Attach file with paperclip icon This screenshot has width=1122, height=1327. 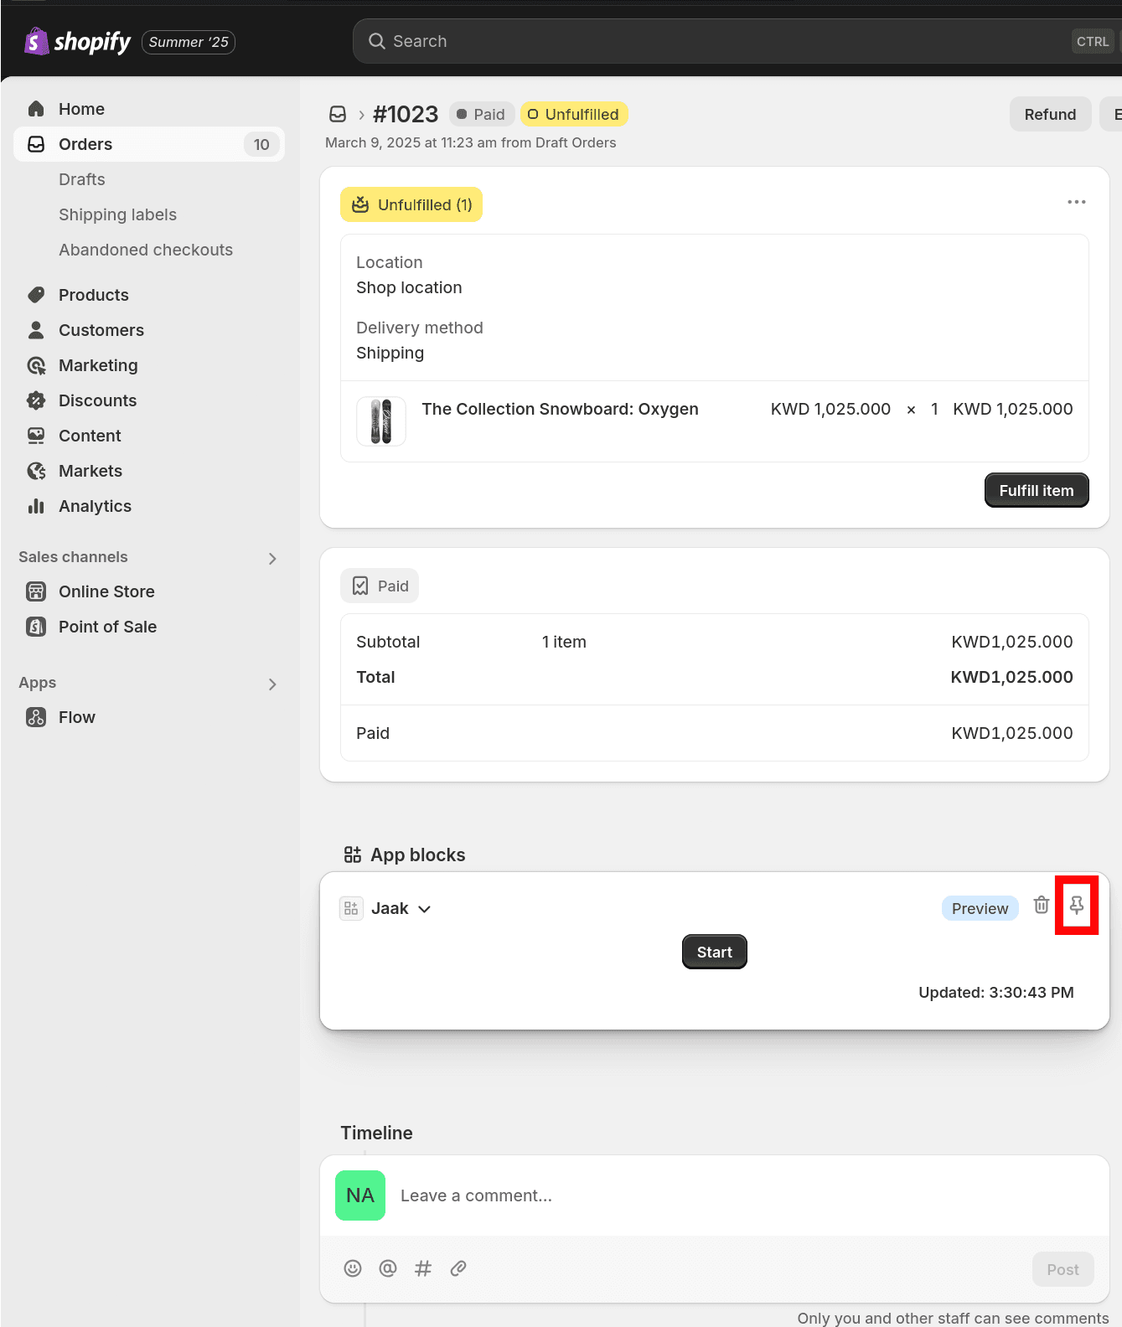click(458, 1268)
